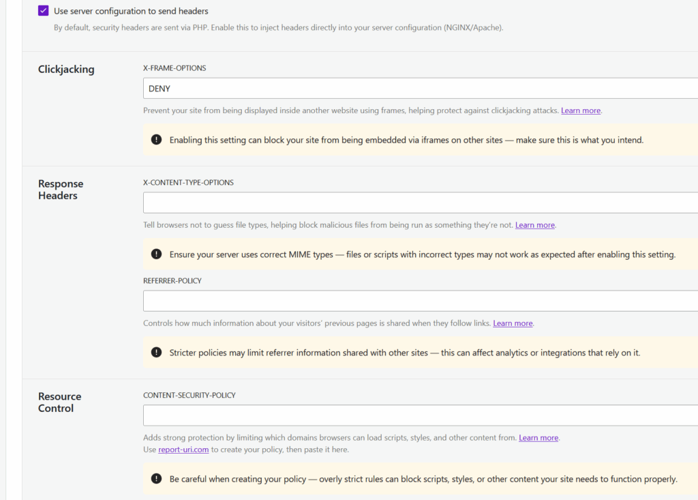Expand the X-Content-Type-Options select field

[x=419, y=203]
